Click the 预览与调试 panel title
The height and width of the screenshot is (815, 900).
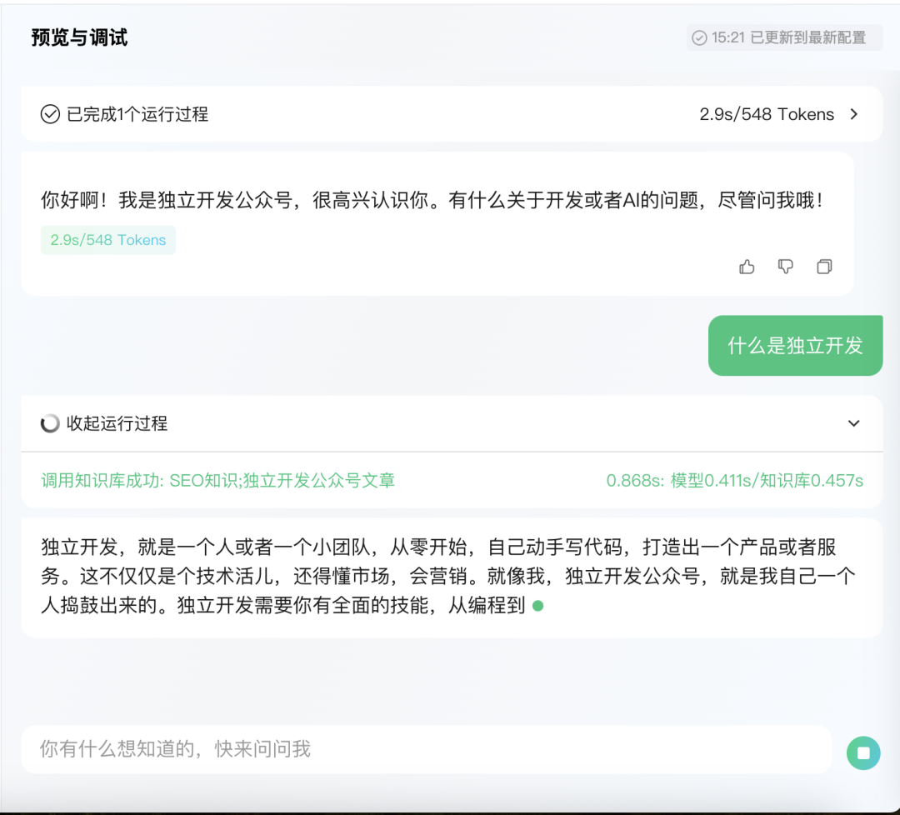[x=79, y=37]
